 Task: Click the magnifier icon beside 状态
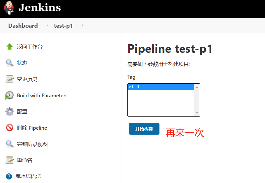coord(9,63)
